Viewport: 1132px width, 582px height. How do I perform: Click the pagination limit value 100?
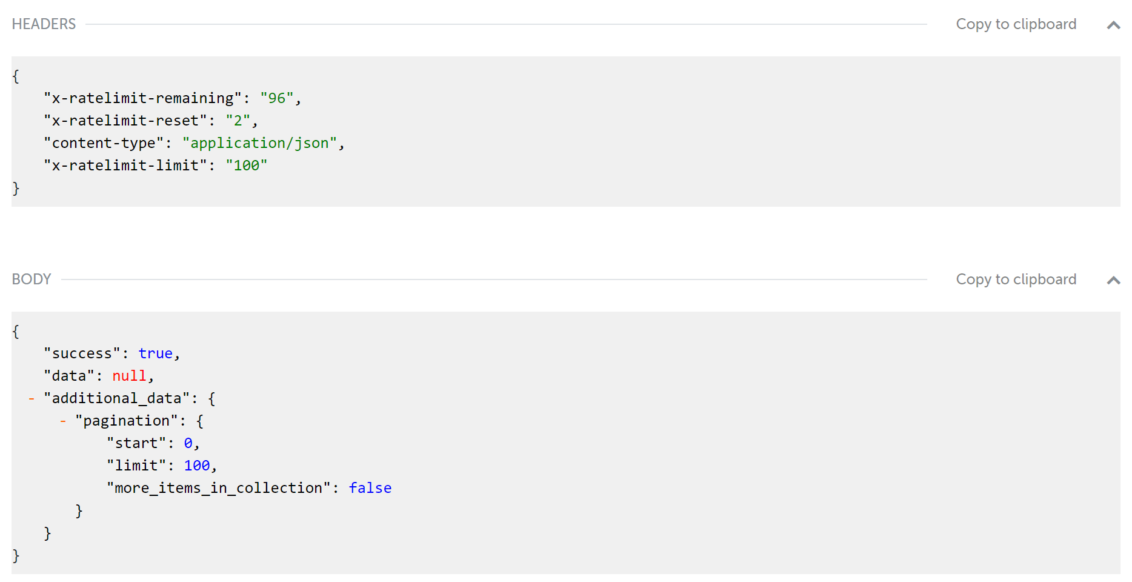coord(196,465)
